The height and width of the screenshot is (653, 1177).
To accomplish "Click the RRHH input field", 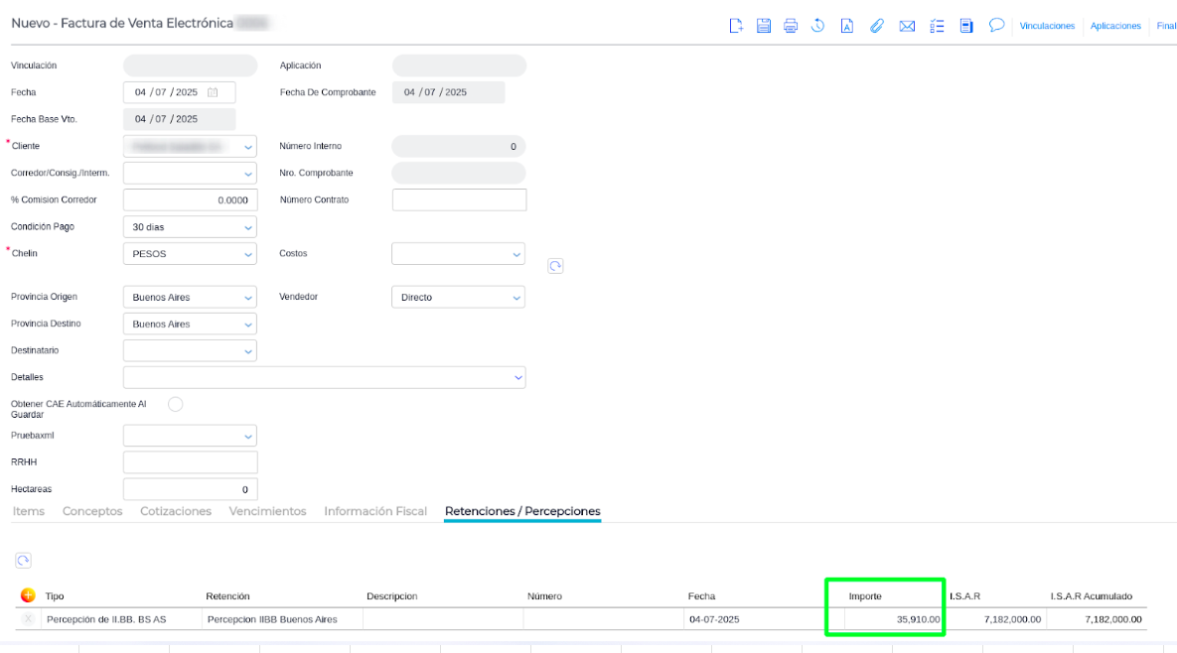I will click(x=191, y=462).
